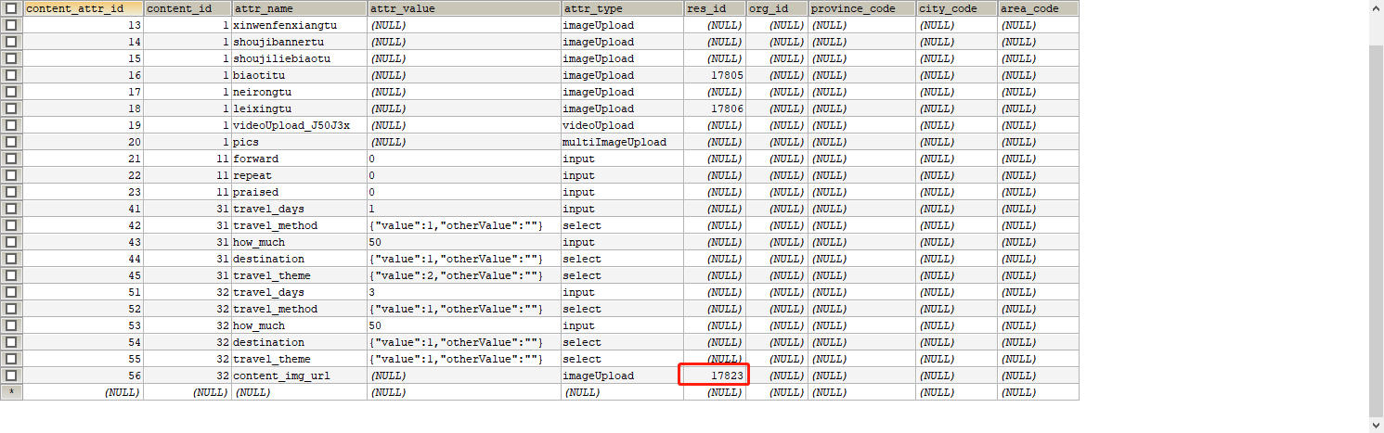Select checkbox of content_attr_id 41 row
This screenshot has width=1384, height=433.
tap(11, 209)
